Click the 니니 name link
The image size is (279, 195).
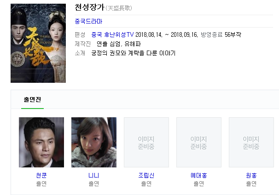[94, 175]
